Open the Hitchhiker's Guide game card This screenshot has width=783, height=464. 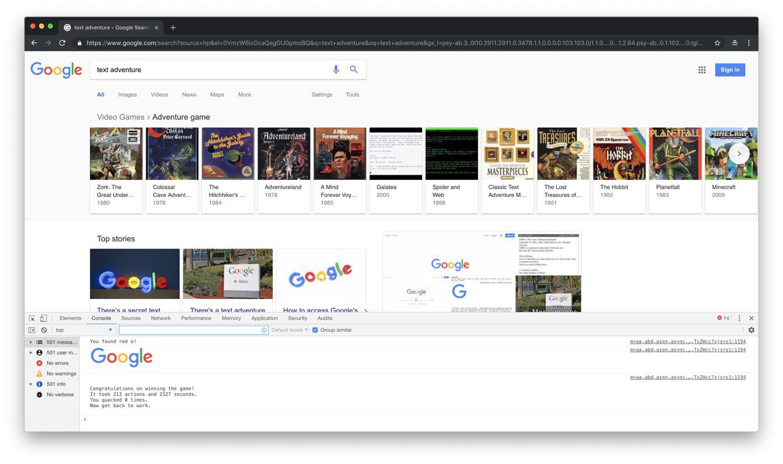[x=228, y=170]
